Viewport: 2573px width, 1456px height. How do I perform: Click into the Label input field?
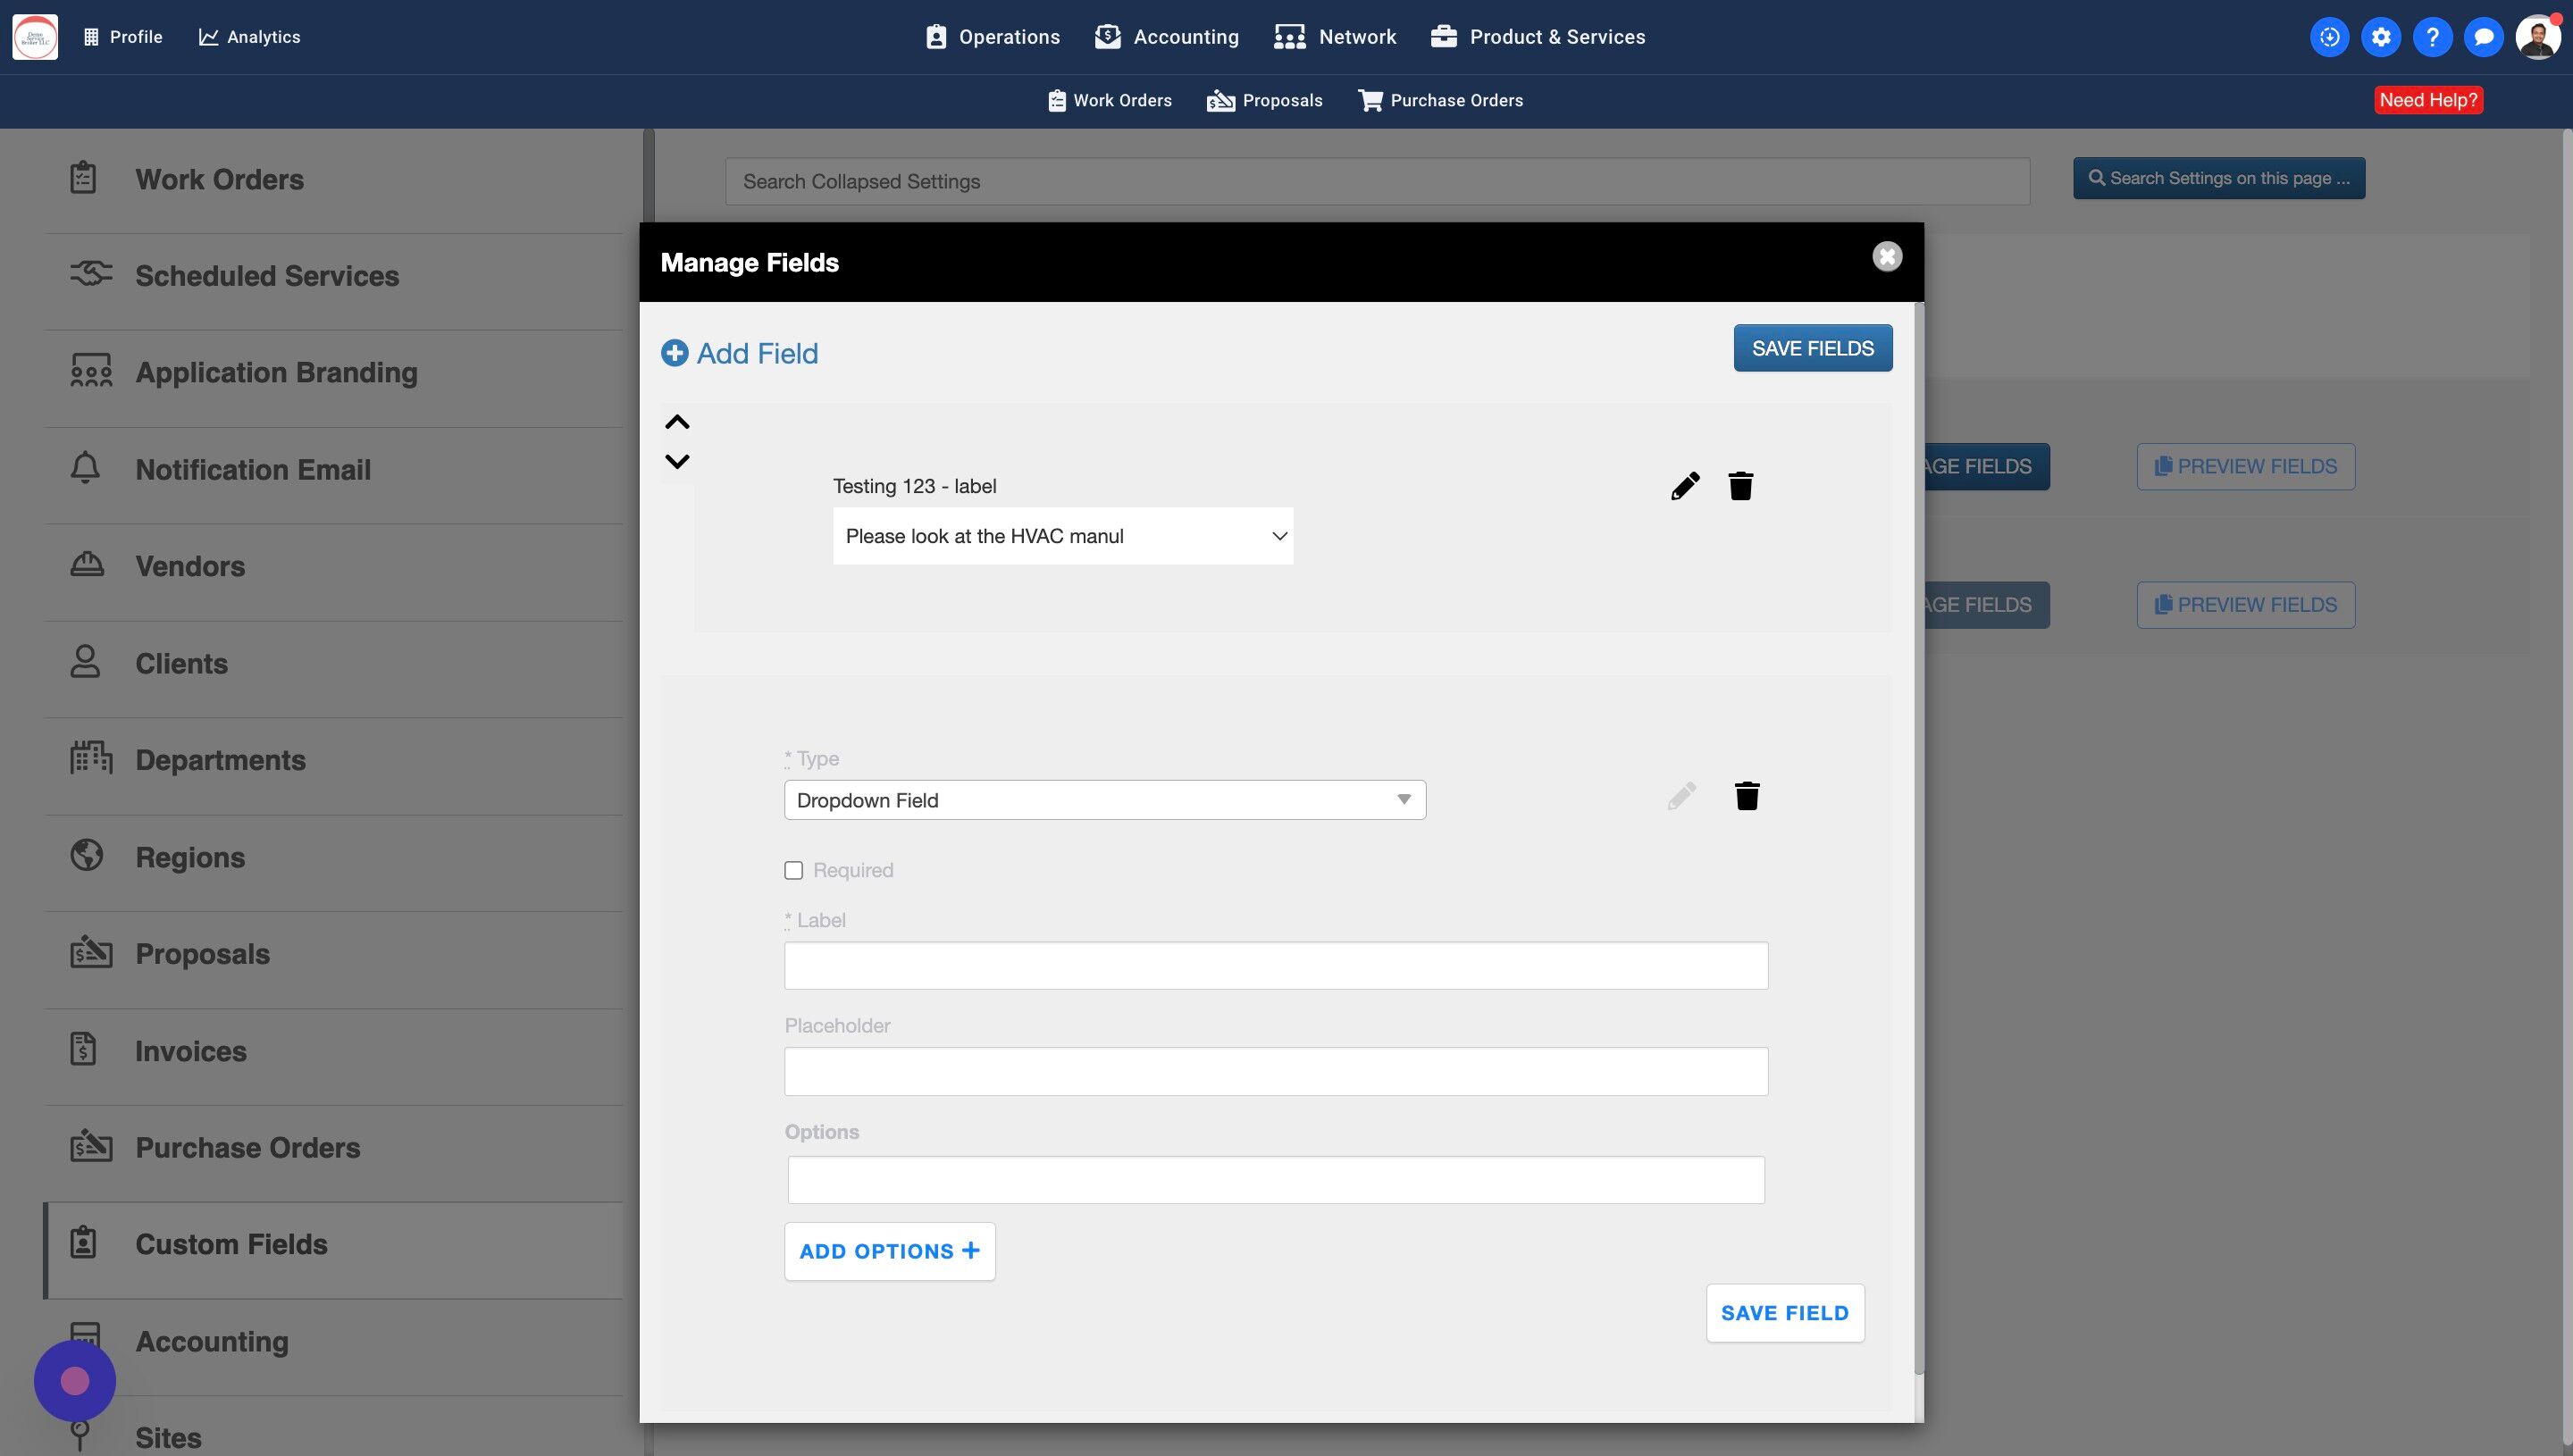coord(1275,966)
